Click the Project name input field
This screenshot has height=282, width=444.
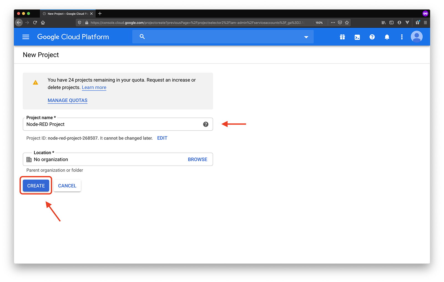point(118,124)
